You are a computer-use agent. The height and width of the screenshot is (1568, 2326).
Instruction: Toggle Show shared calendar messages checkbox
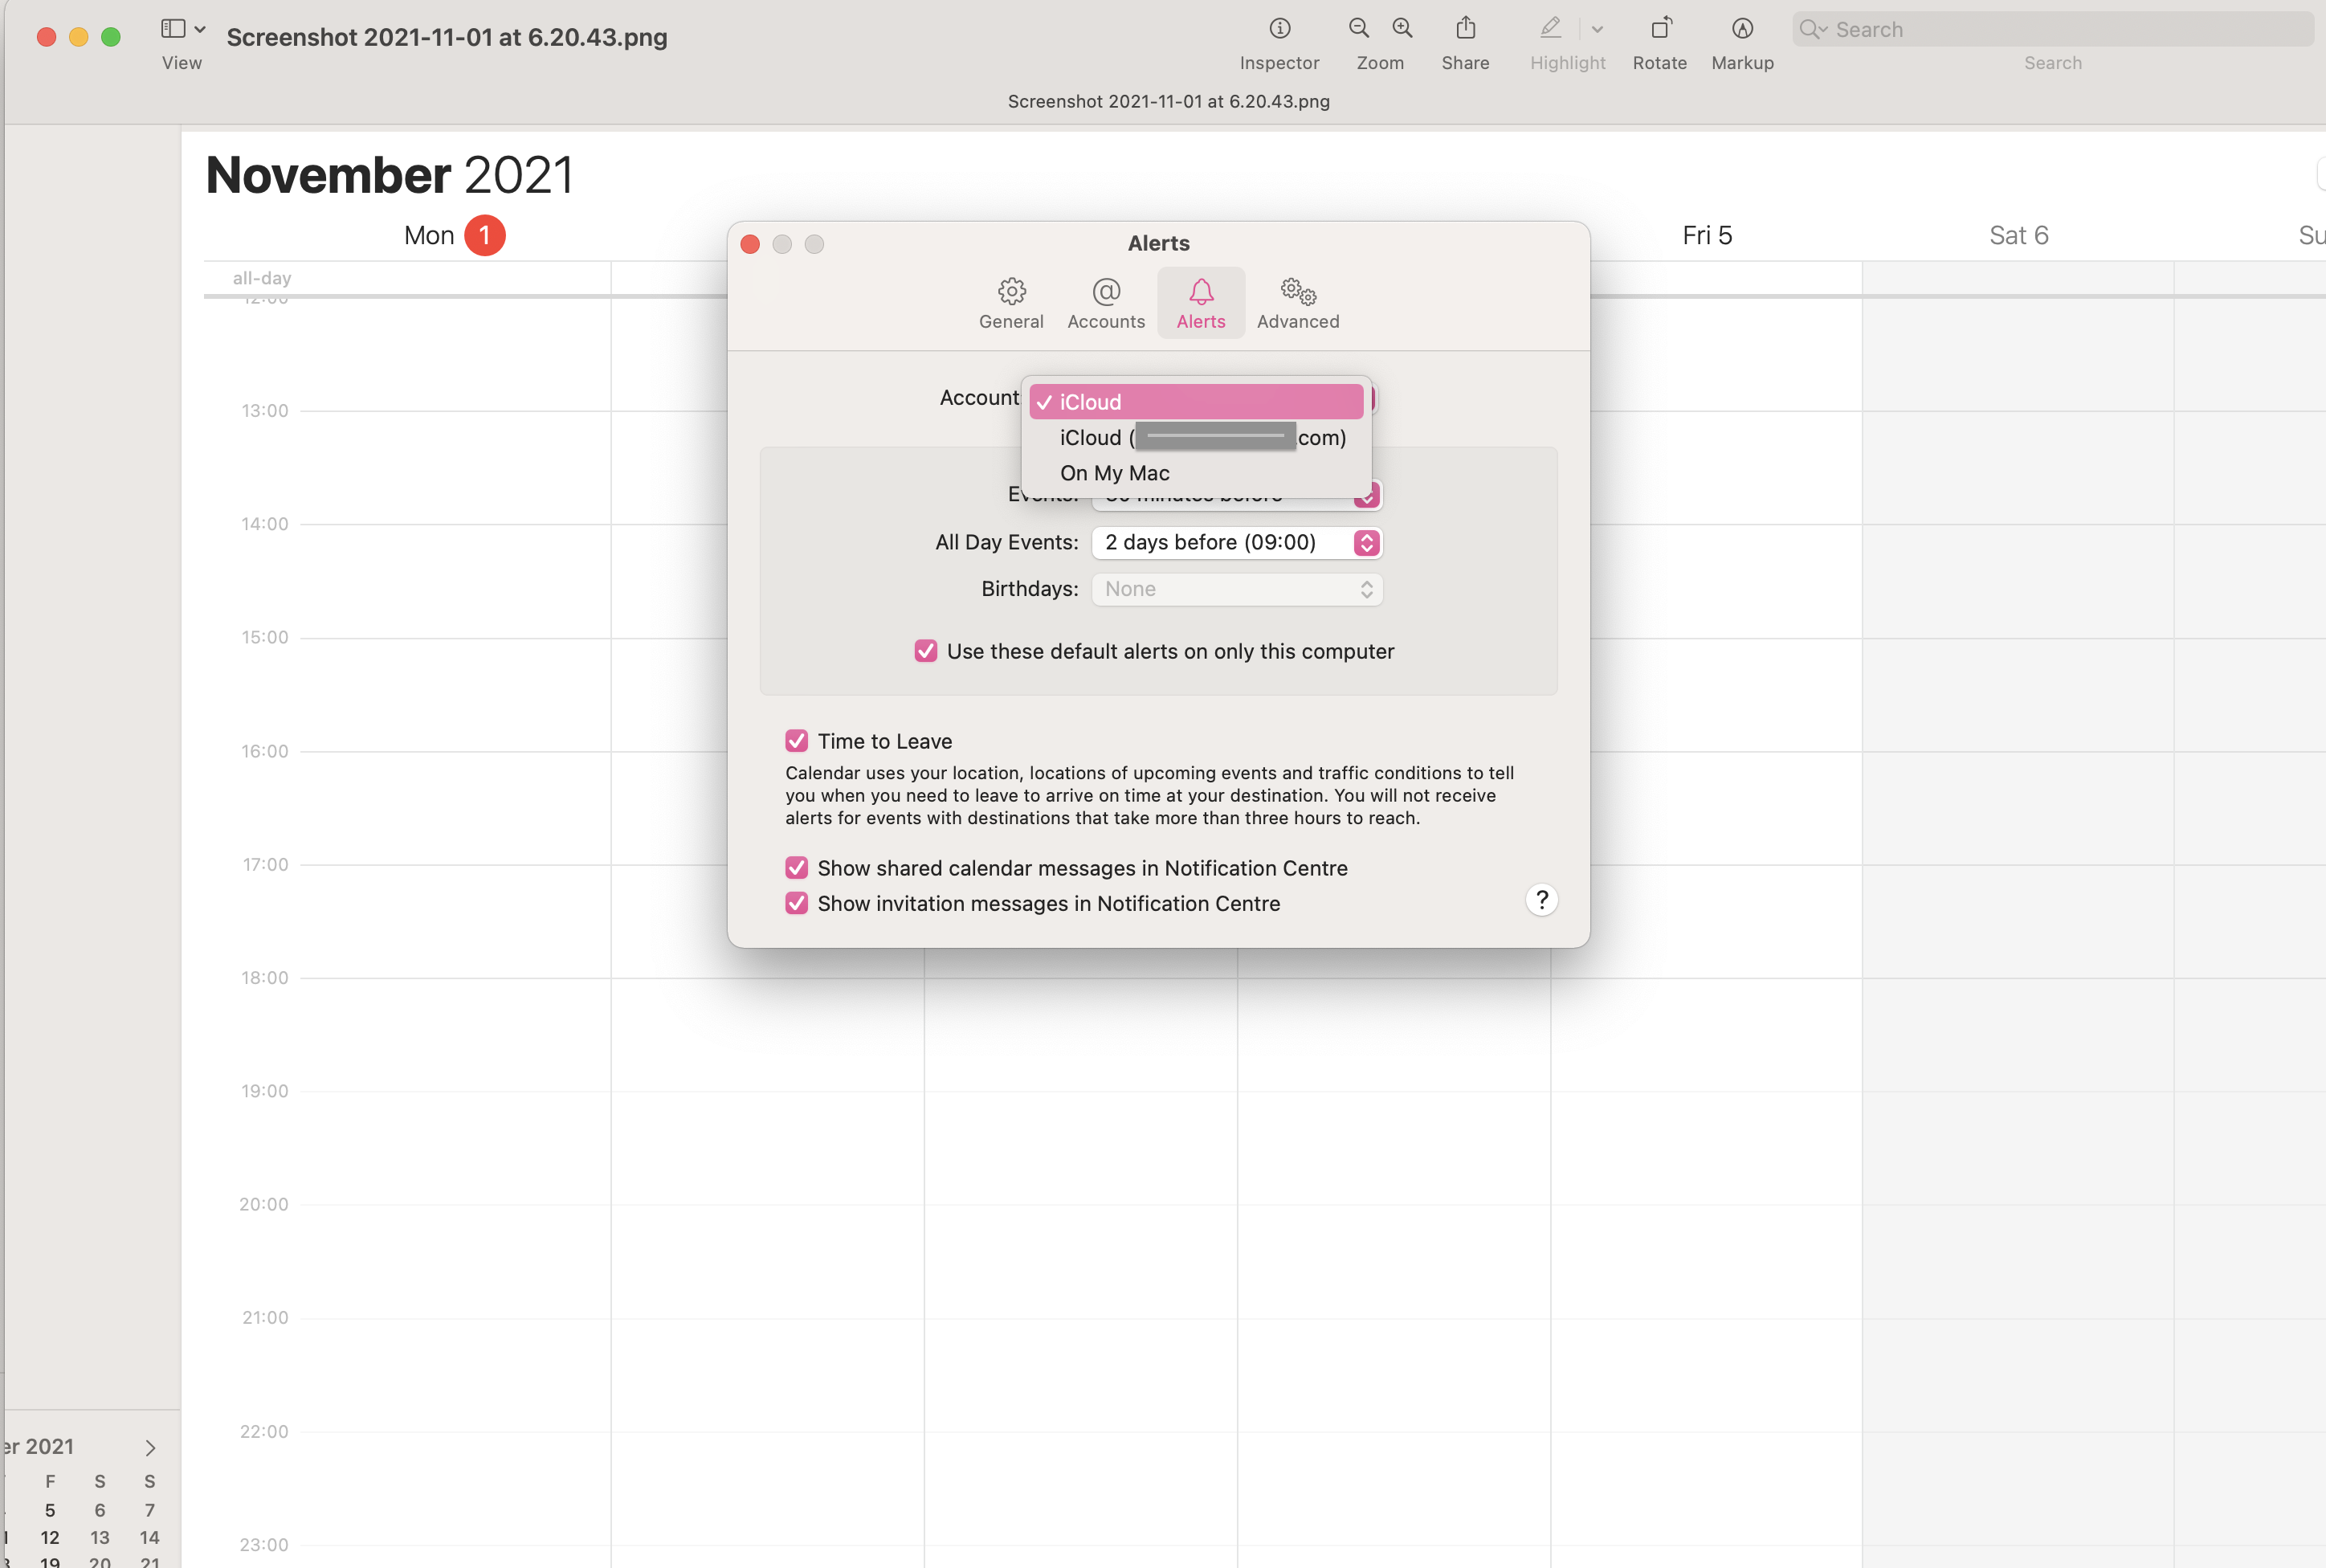[797, 868]
